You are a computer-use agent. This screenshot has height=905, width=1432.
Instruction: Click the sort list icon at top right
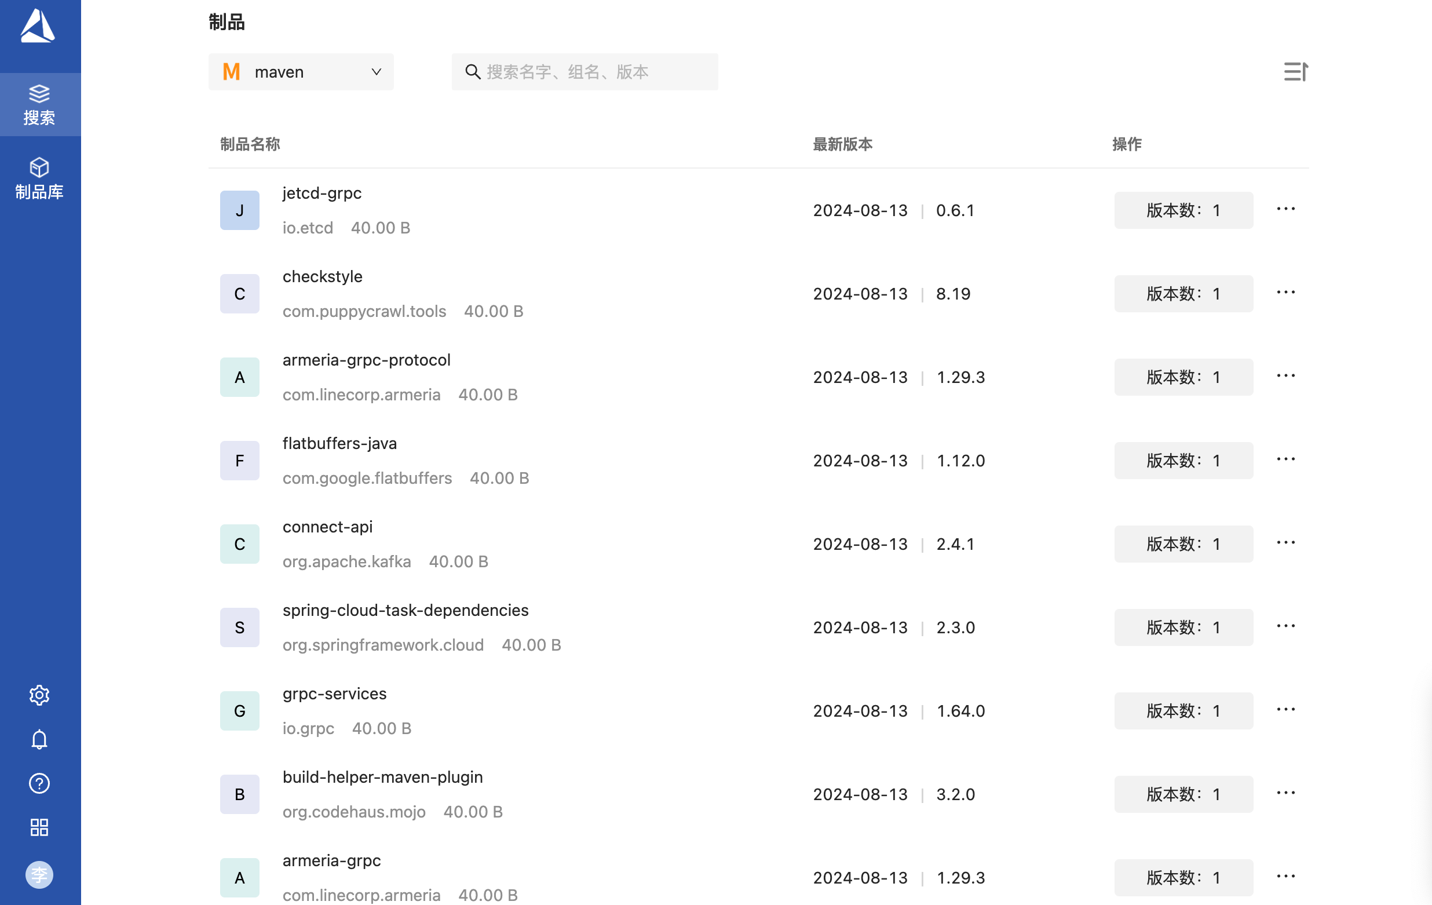pyautogui.click(x=1295, y=72)
